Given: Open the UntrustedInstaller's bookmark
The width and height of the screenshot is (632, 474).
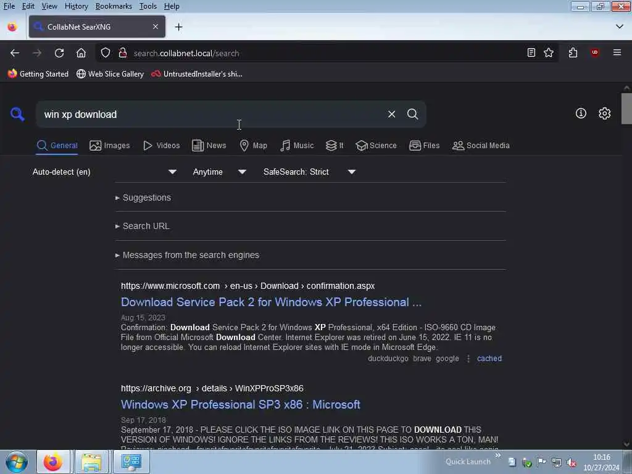Looking at the screenshot, I should pyautogui.click(x=197, y=74).
